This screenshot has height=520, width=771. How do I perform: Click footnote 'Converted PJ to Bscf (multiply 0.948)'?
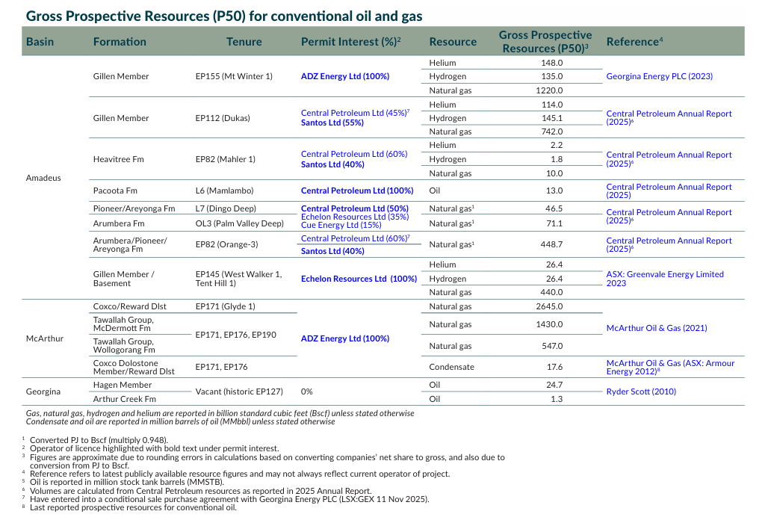(99, 440)
